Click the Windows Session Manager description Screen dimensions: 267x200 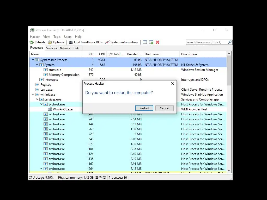coord(199,70)
